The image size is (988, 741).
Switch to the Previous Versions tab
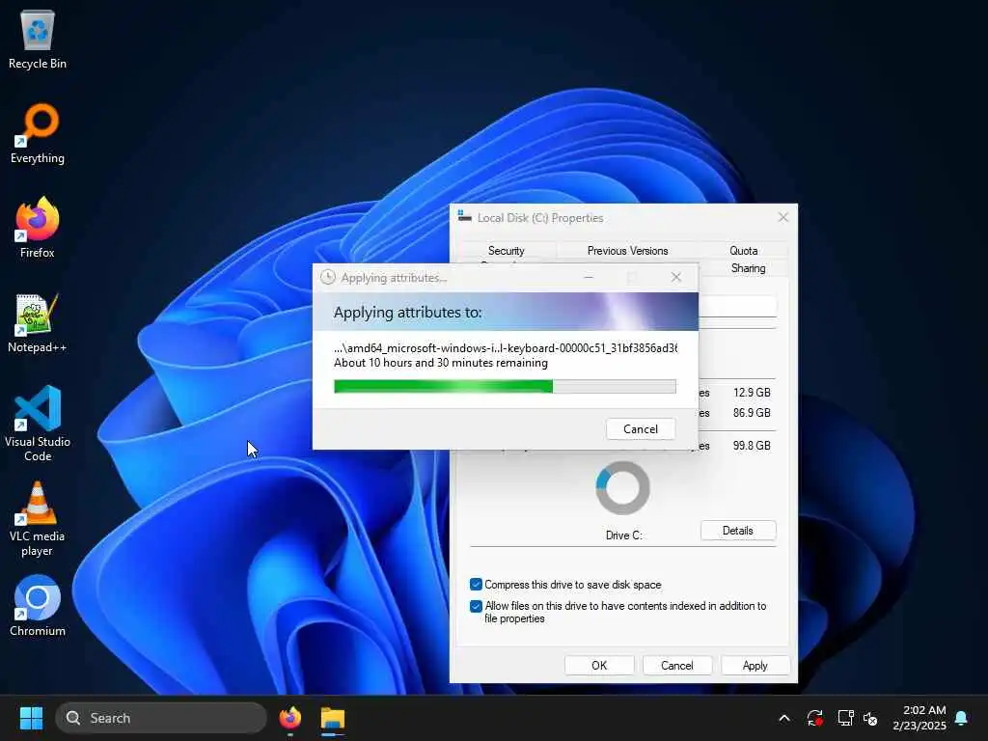627,250
